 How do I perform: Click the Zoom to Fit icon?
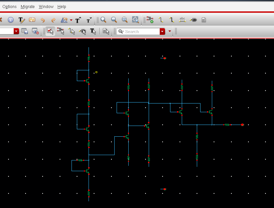(135, 20)
